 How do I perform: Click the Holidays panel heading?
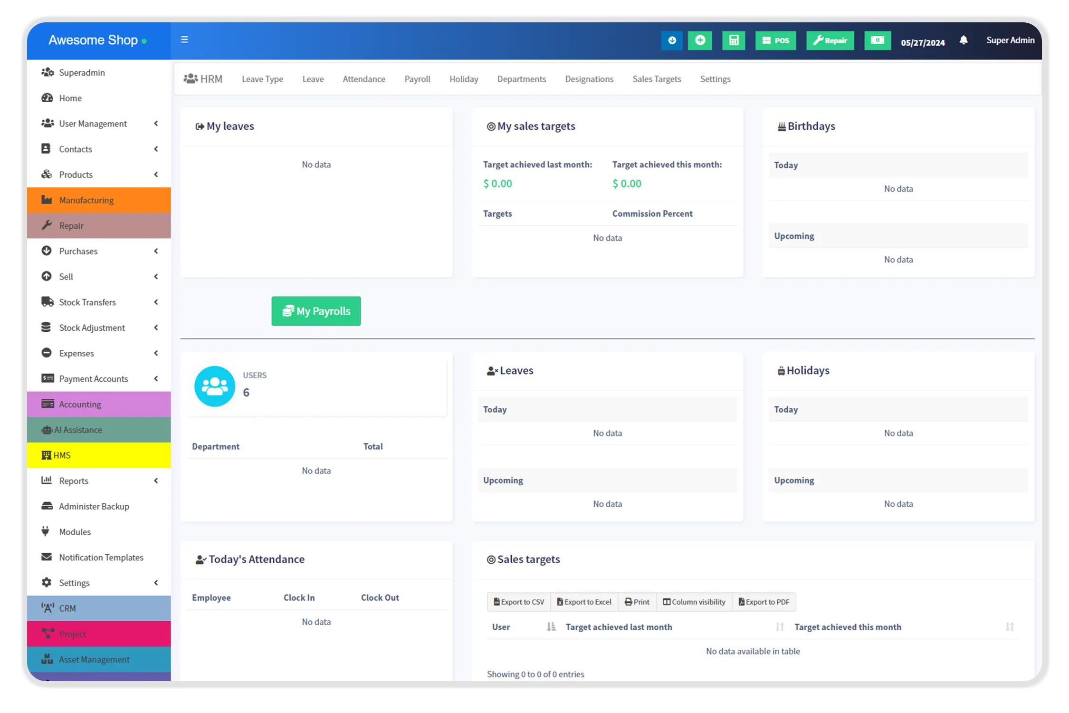803,371
